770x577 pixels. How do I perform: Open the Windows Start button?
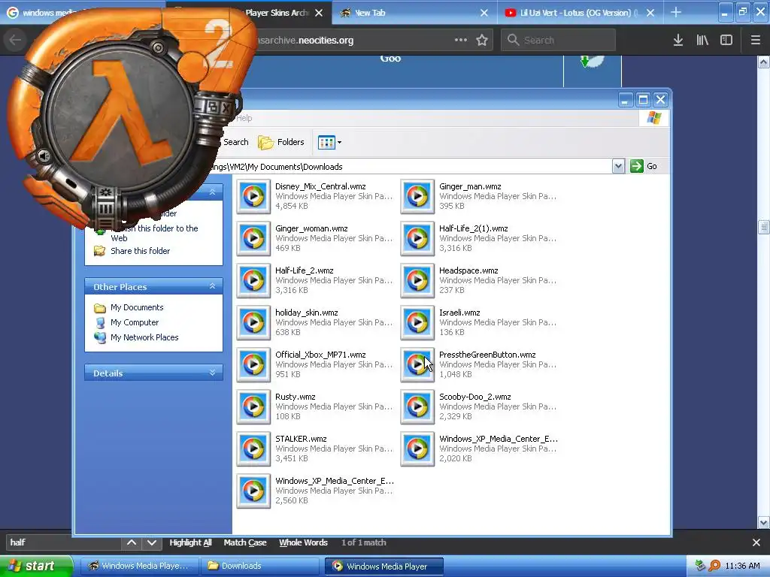point(36,566)
